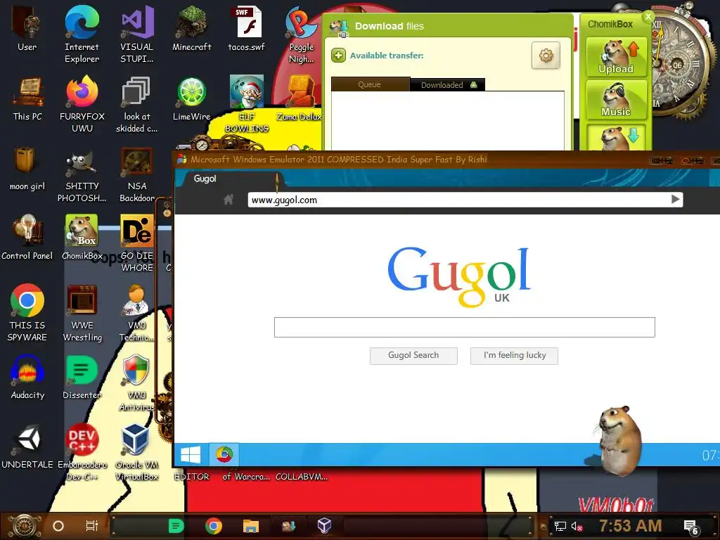Click the home icon in emulator browser
The width and height of the screenshot is (720, 540).
(x=229, y=199)
